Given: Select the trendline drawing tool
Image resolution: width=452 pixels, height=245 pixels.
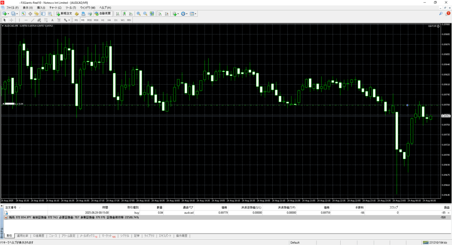Looking at the screenshot, I should click(33, 20).
